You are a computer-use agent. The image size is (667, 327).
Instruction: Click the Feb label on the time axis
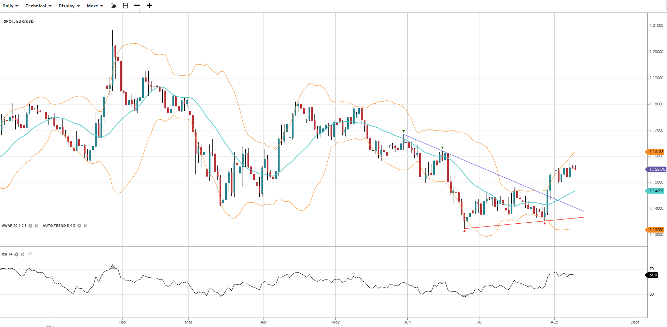(122, 322)
